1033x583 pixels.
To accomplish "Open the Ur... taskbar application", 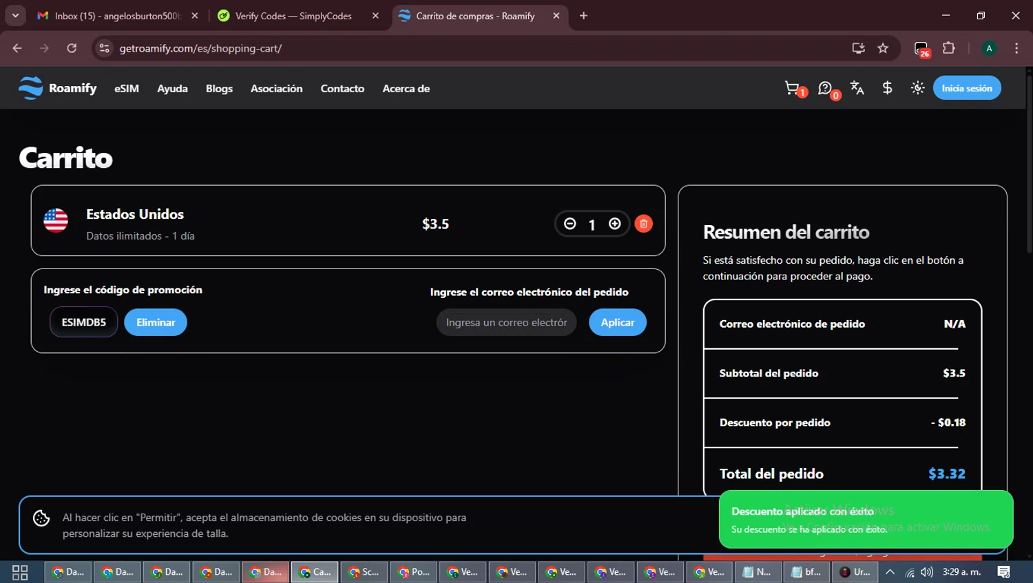I will tap(855, 572).
